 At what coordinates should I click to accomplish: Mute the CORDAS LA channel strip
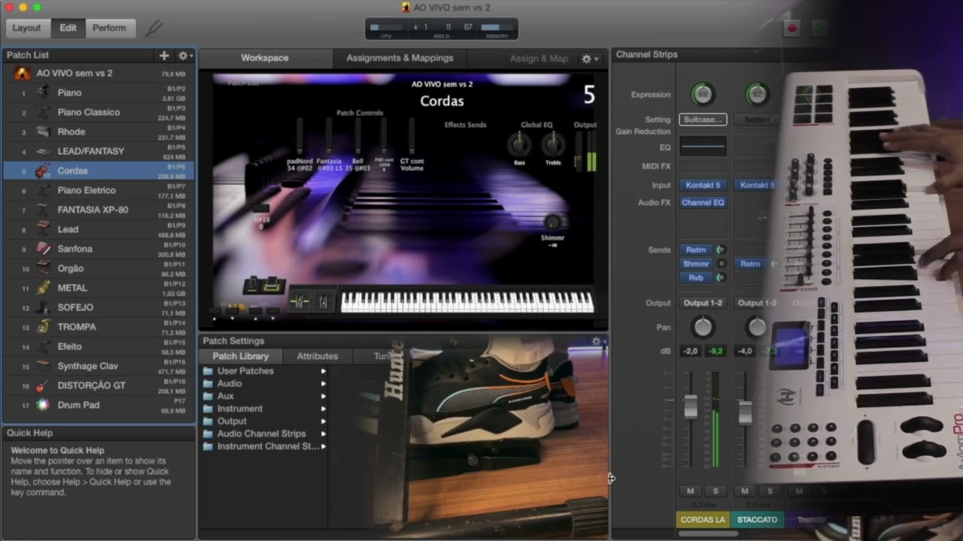point(690,491)
